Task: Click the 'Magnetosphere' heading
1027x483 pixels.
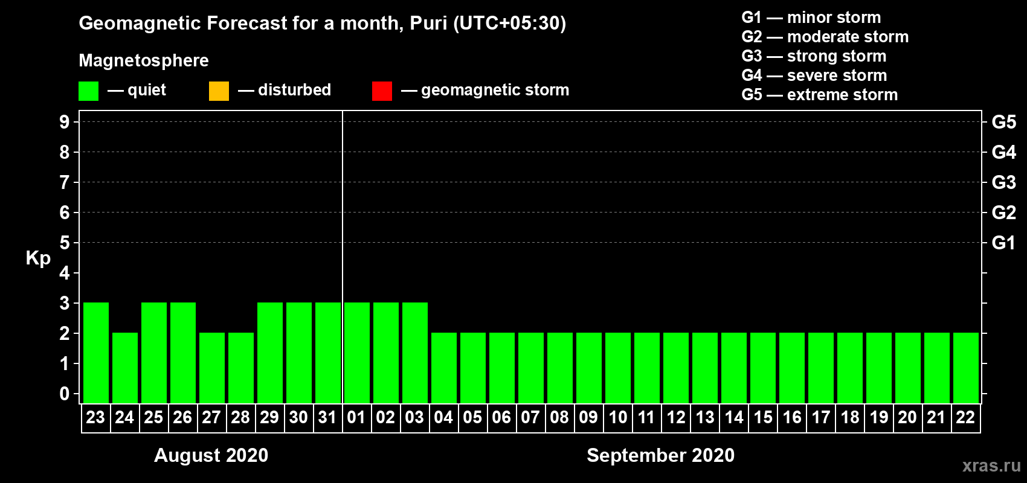Action: pyautogui.click(x=144, y=60)
